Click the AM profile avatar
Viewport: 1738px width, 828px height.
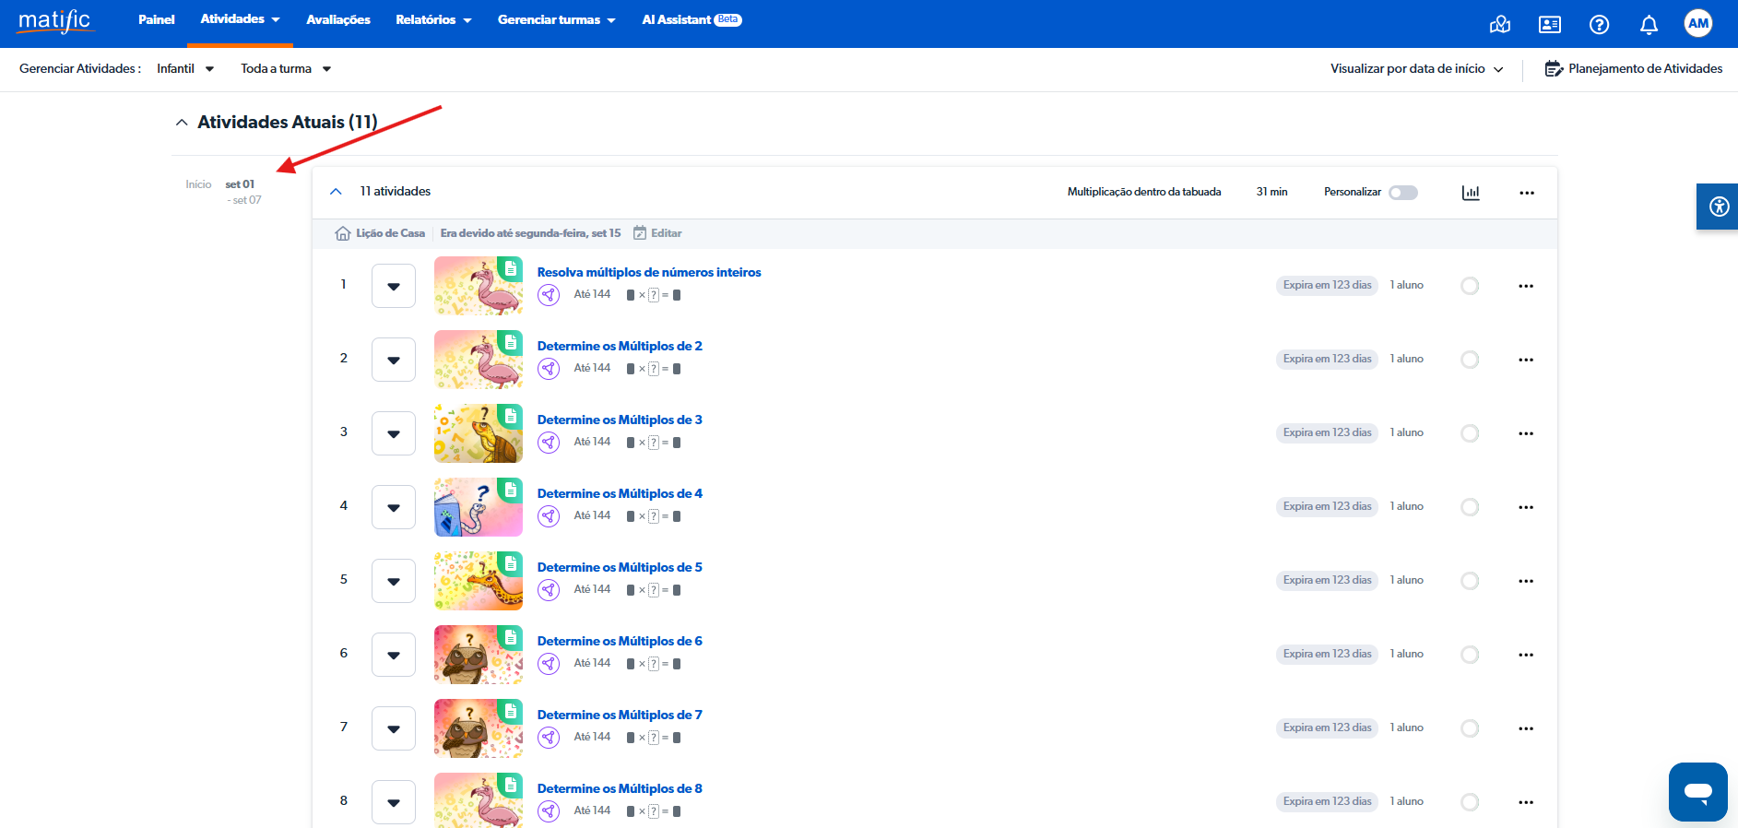pyautogui.click(x=1697, y=24)
